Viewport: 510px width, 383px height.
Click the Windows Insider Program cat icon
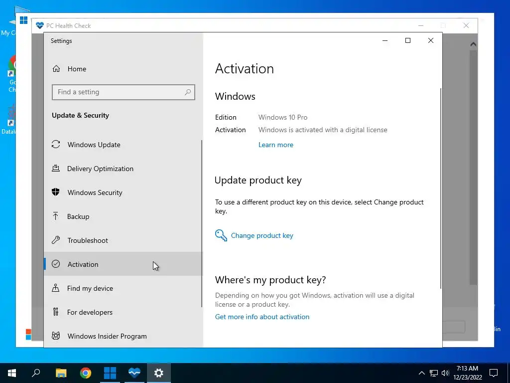[x=56, y=336]
